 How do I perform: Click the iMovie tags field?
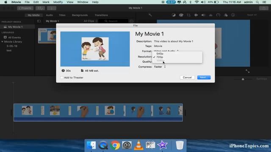coord(158,46)
